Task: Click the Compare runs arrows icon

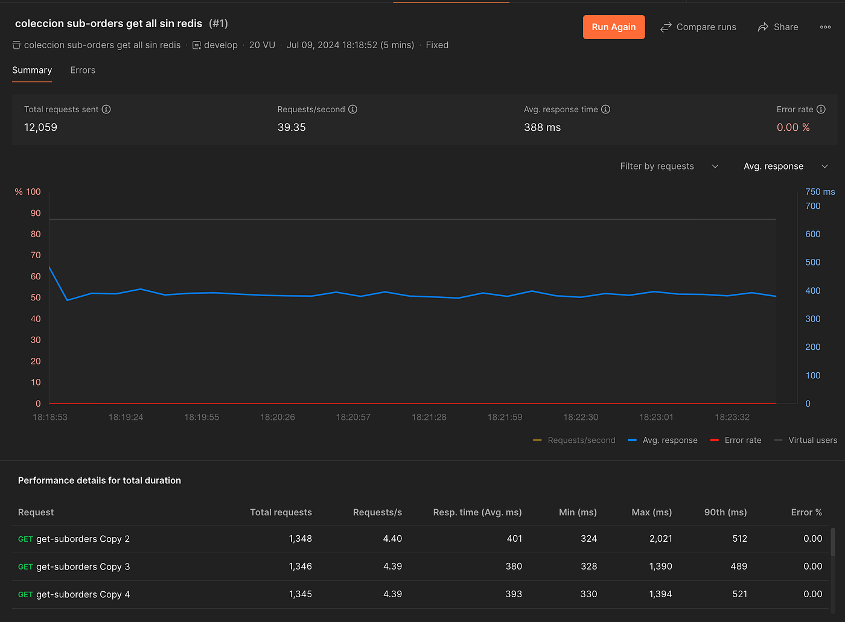Action: (666, 27)
